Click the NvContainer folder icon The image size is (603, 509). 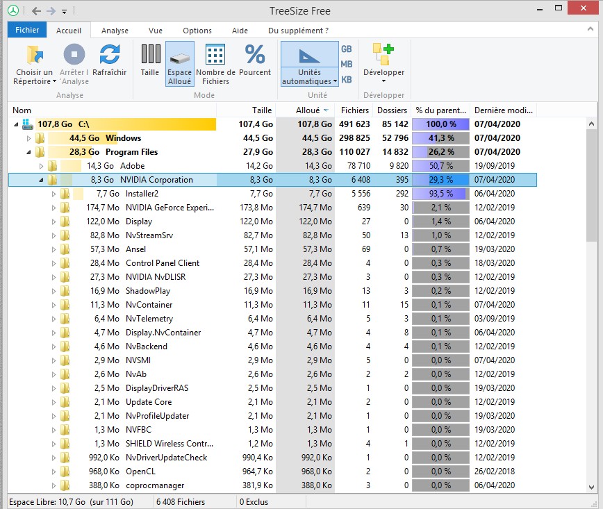coord(65,305)
